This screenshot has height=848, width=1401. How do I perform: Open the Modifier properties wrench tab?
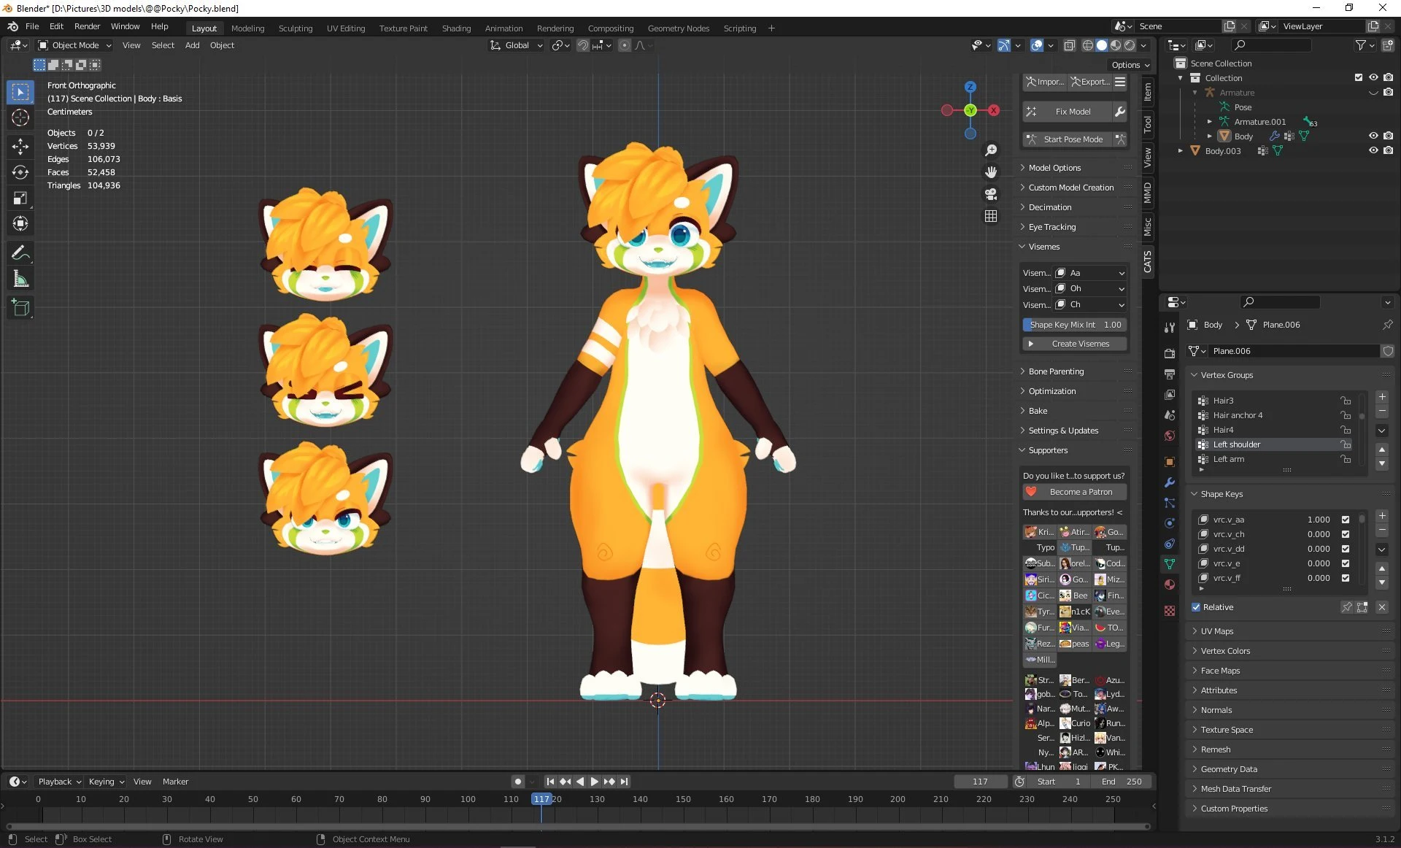[1170, 482]
